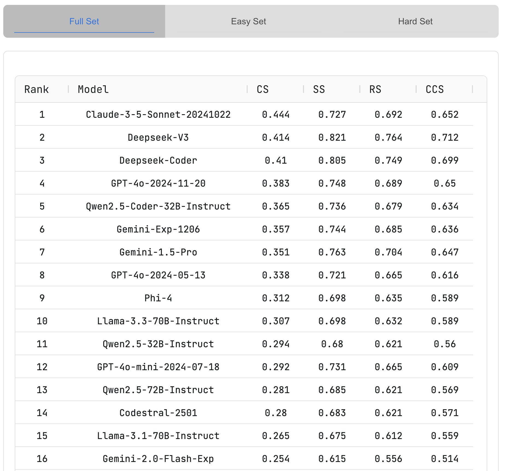508x471 pixels.
Task: Click SS value 0.744 for Gemini-Exp-1206
Action: (332, 229)
